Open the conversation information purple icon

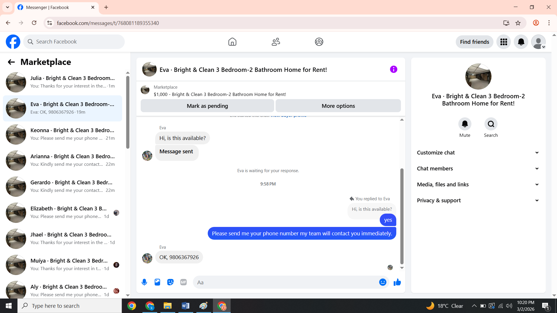[x=393, y=69]
